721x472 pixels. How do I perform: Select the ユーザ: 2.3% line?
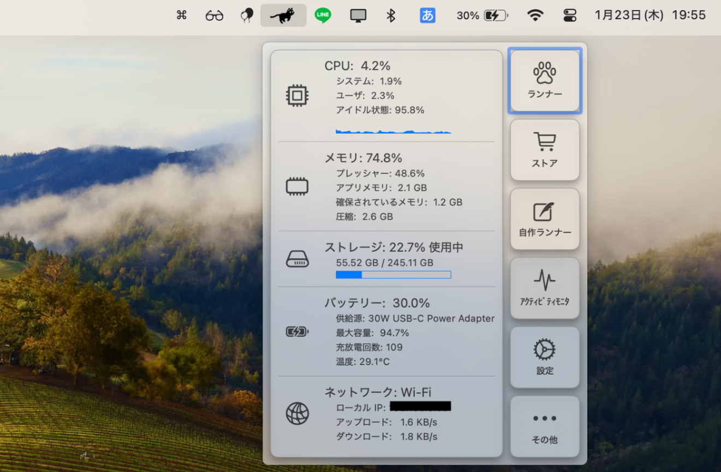point(365,95)
